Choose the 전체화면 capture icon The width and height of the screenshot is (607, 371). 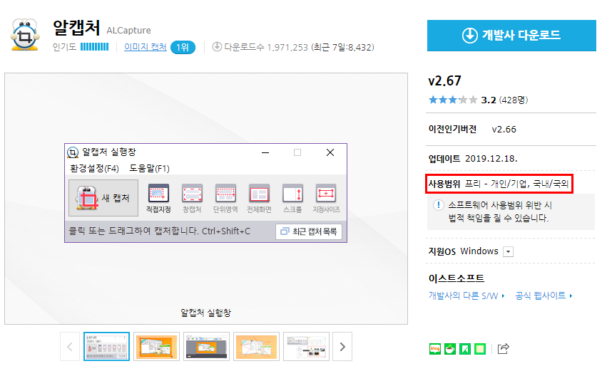click(x=259, y=199)
